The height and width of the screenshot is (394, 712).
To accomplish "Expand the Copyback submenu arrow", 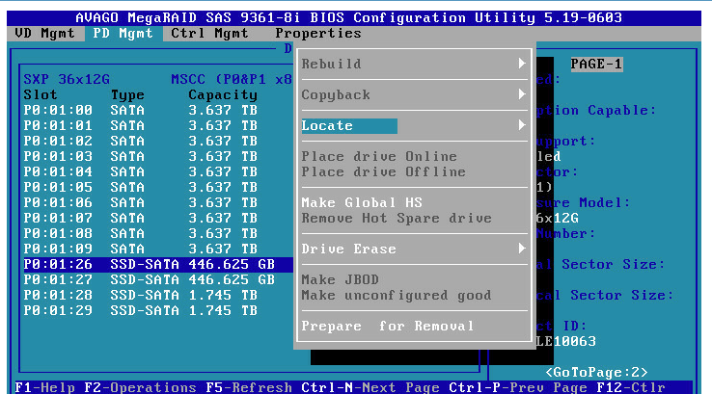I will (x=522, y=94).
